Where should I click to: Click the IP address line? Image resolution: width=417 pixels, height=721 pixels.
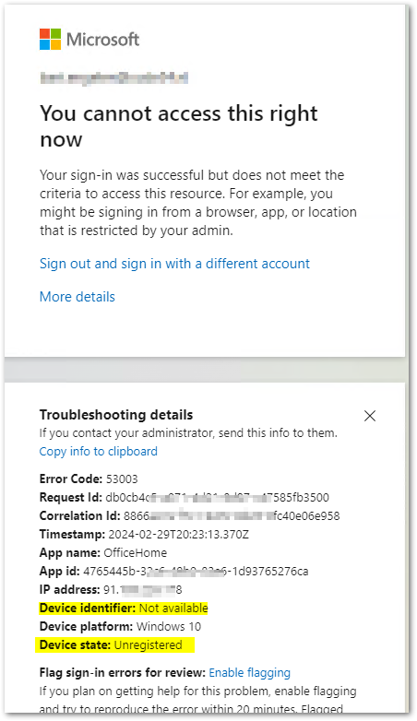tap(111, 589)
